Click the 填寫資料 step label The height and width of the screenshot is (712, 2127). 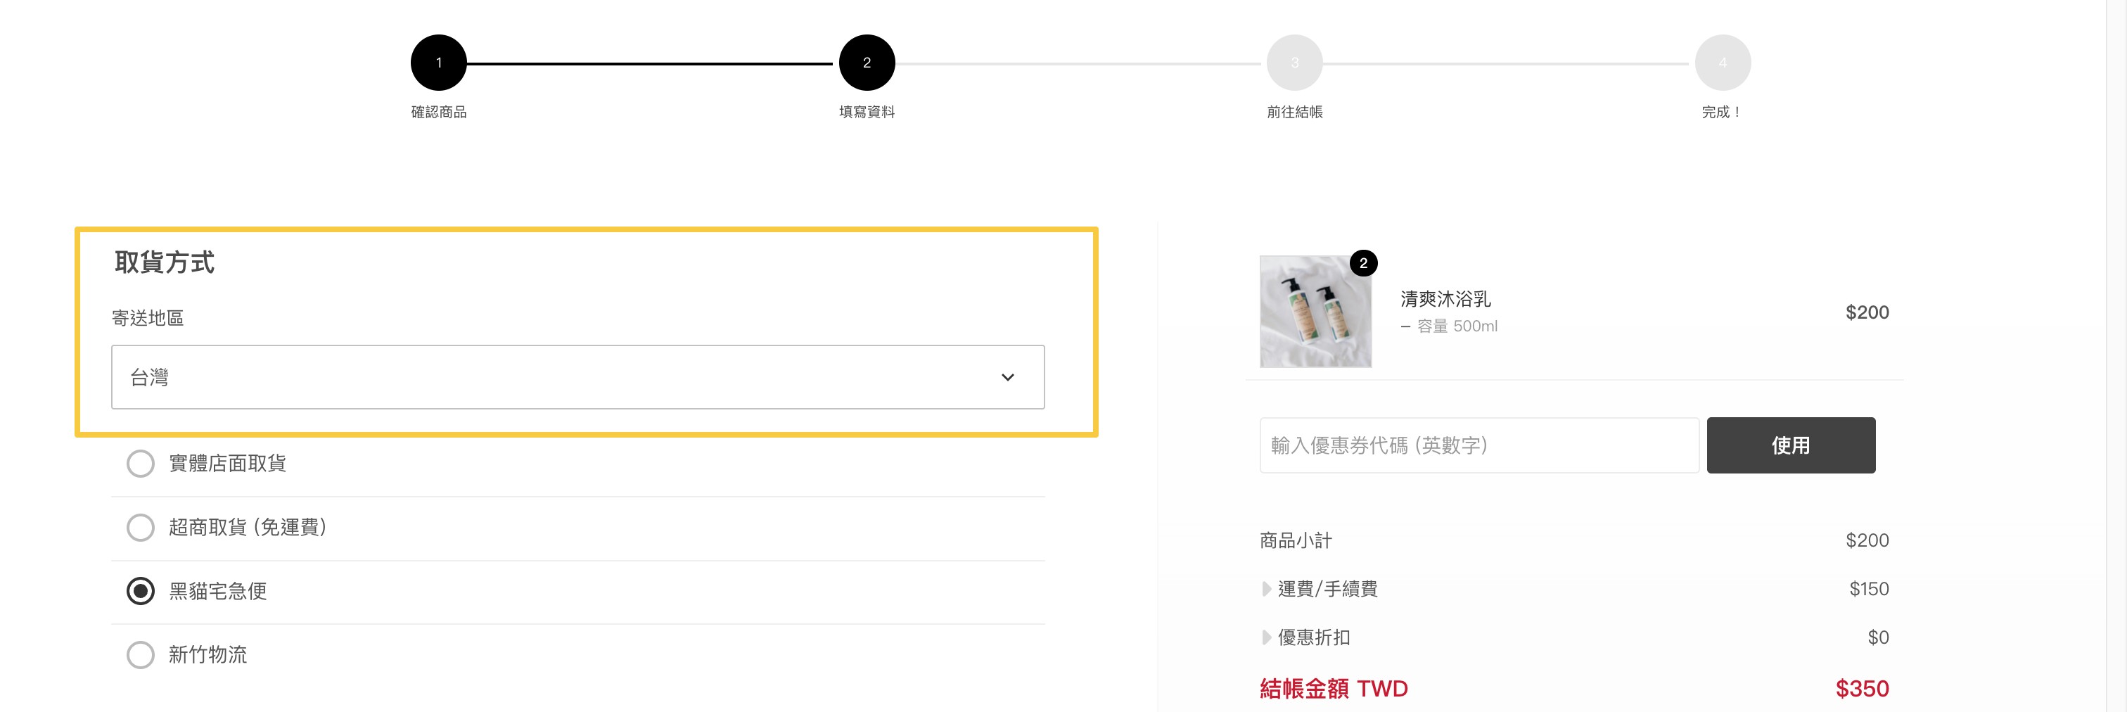pyautogui.click(x=866, y=111)
